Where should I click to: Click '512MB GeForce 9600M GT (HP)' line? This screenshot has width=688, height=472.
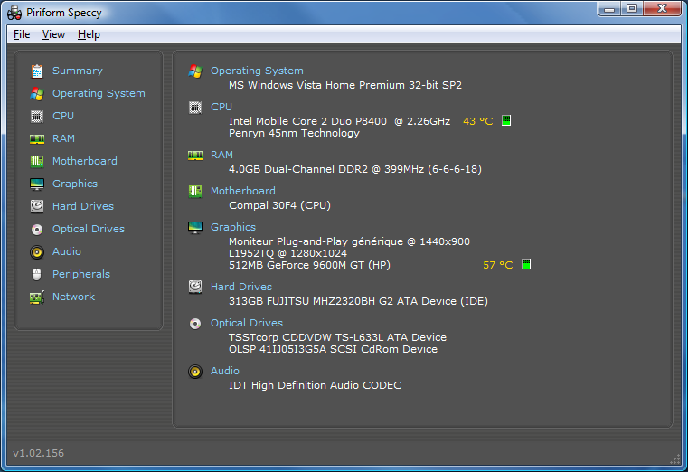tap(309, 265)
